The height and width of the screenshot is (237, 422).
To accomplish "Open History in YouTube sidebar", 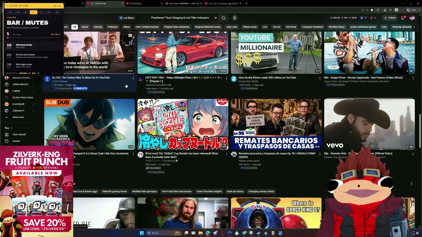I will (16, 141).
